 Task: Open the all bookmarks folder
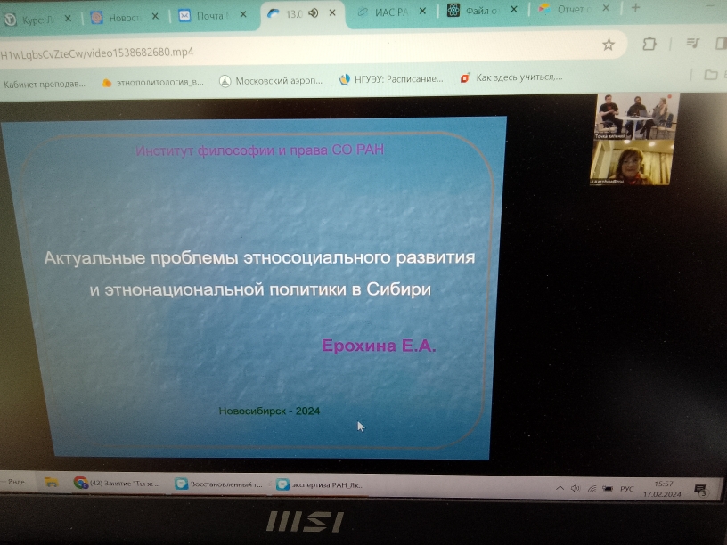pos(710,75)
